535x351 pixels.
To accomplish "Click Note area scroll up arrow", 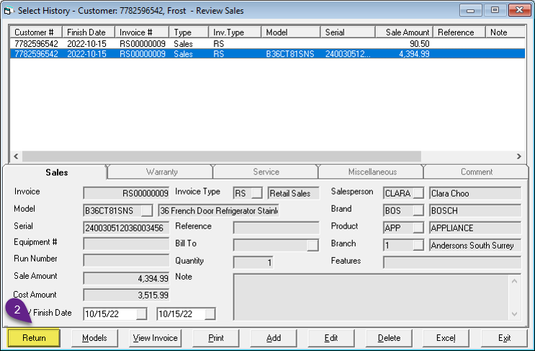I will click(x=515, y=281).
